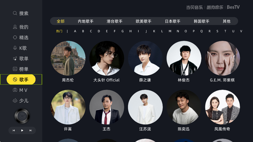Switch to the 内地歌手 tab
Viewport: 253px width, 142px height.
click(x=86, y=21)
